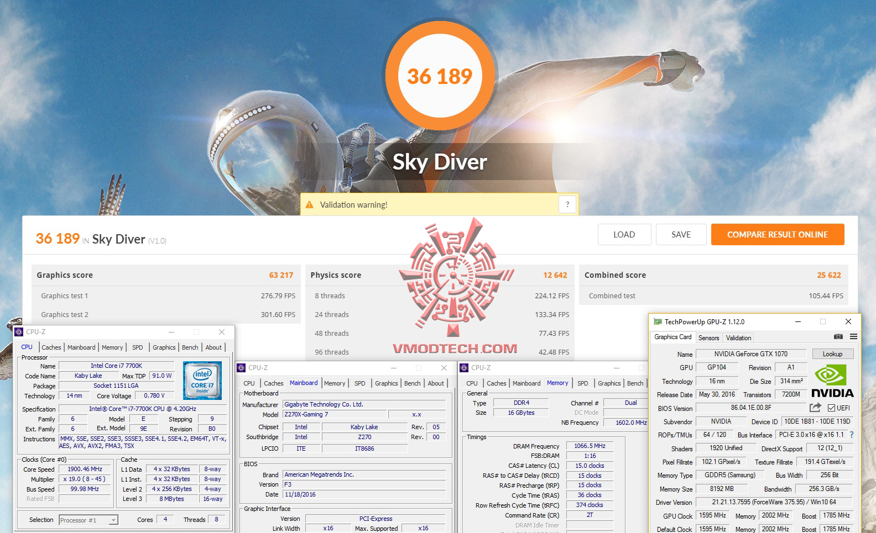The width and height of the screenshot is (876, 533).
Task: Click the Intel Core i7 logo in CPU-Z
Action: 202,380
